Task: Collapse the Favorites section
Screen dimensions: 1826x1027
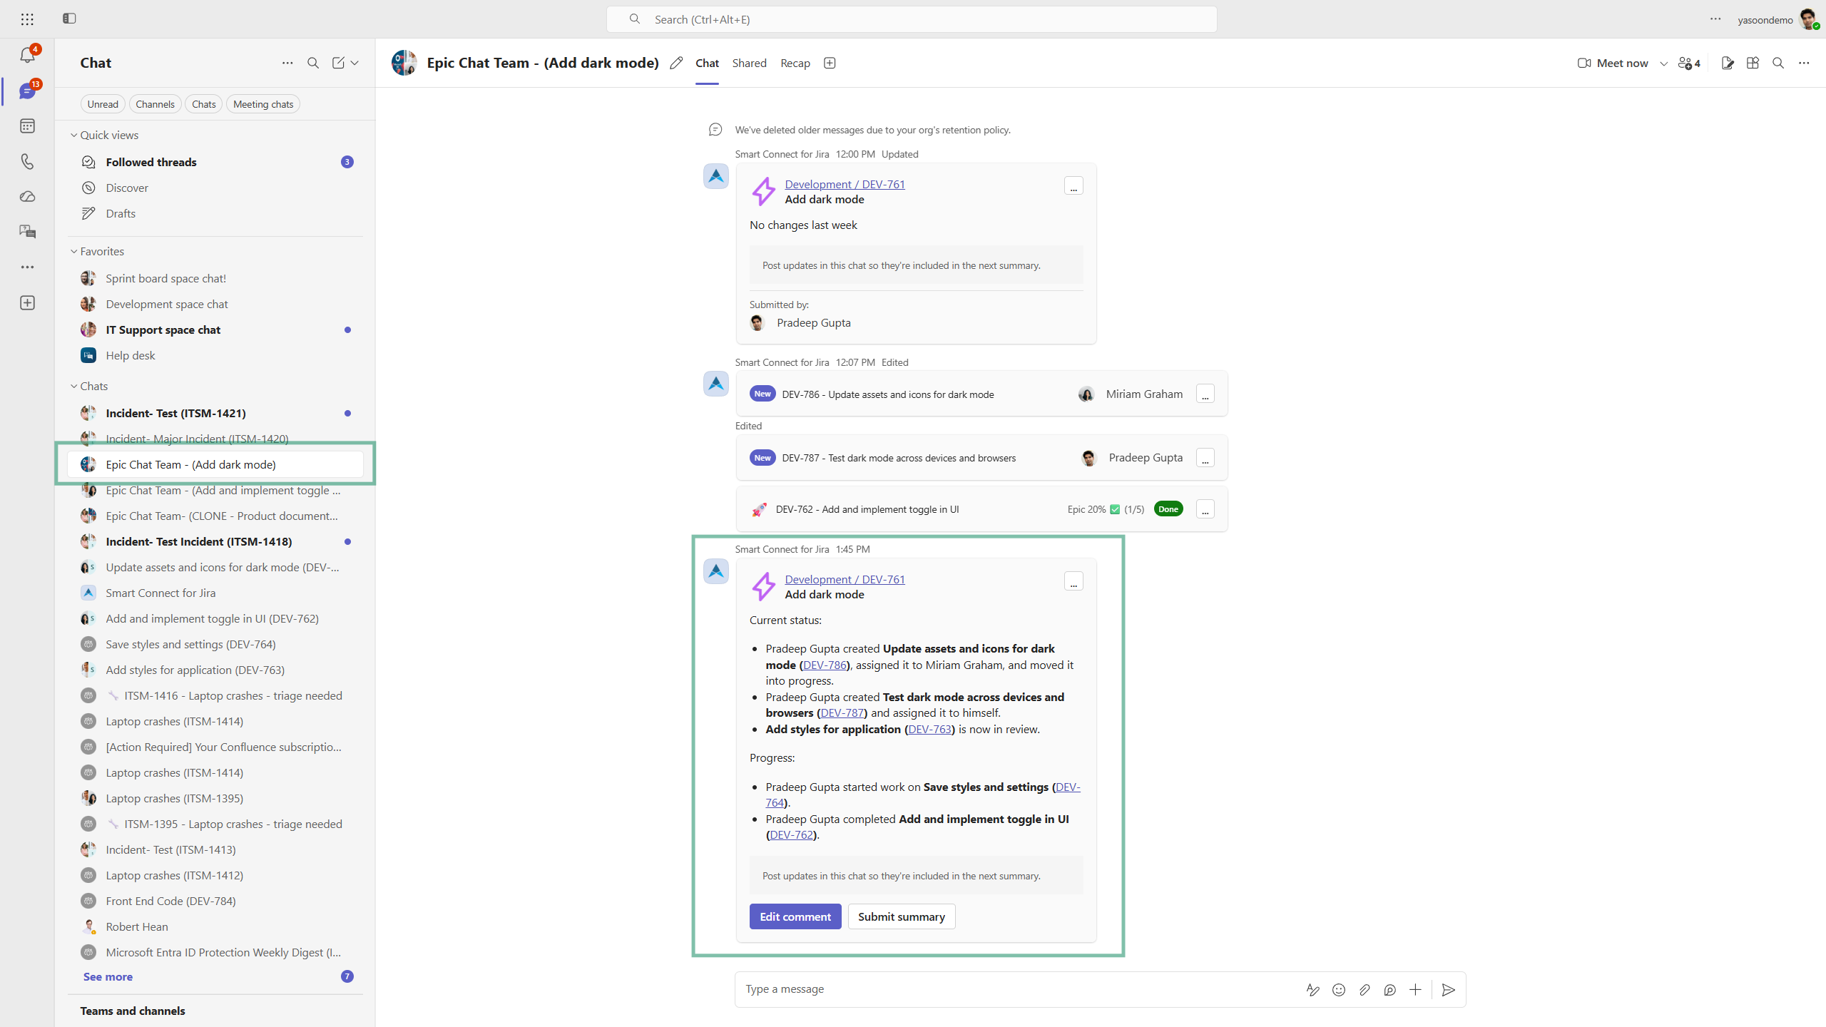Action: click(73, 251)
